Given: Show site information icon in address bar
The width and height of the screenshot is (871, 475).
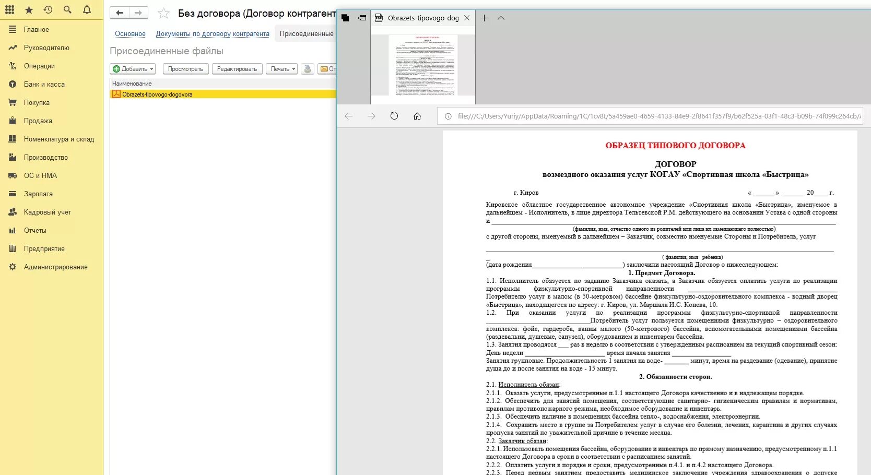Looking at the screenshot, I should tap(448, 116).
